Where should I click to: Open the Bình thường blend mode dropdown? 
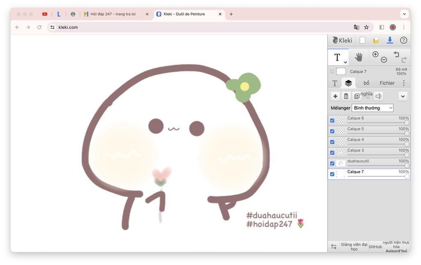[372, 108]
